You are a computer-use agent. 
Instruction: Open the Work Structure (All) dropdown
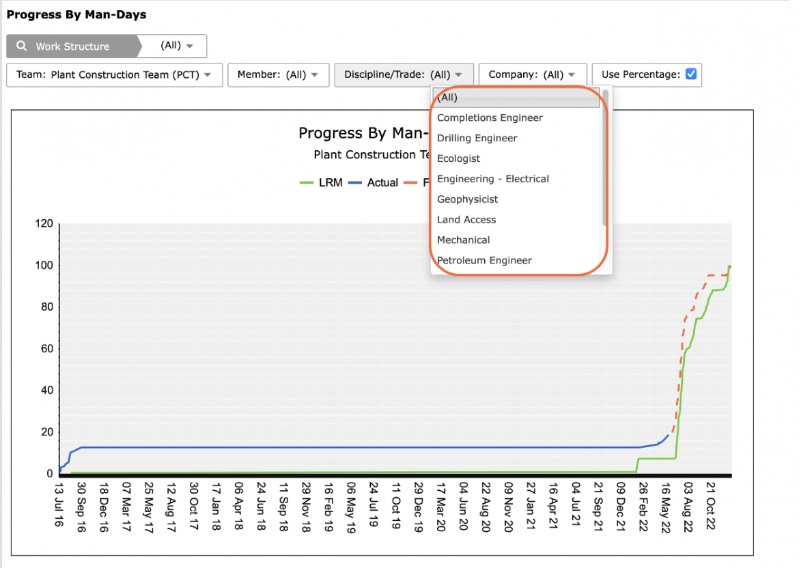tap(176, 46)
